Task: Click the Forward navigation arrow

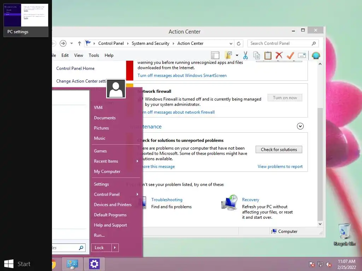Action: [63, 43]
